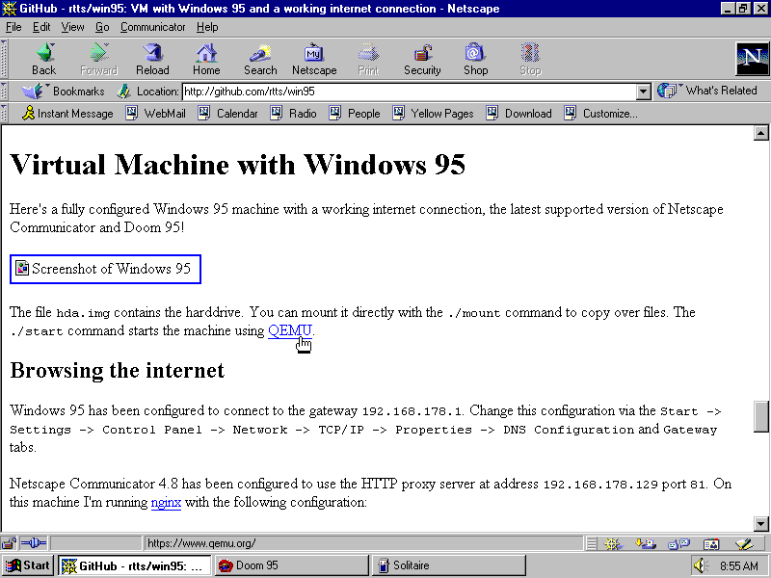Open Address Book from component bar
This screenshot has width=771, height=578.
(x=711, y=543)
